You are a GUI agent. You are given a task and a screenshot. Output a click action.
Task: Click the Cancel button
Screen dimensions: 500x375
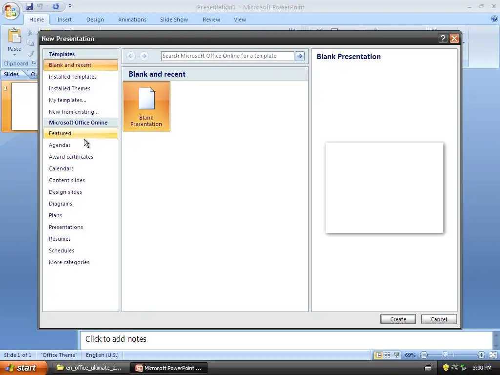[439, 319]
